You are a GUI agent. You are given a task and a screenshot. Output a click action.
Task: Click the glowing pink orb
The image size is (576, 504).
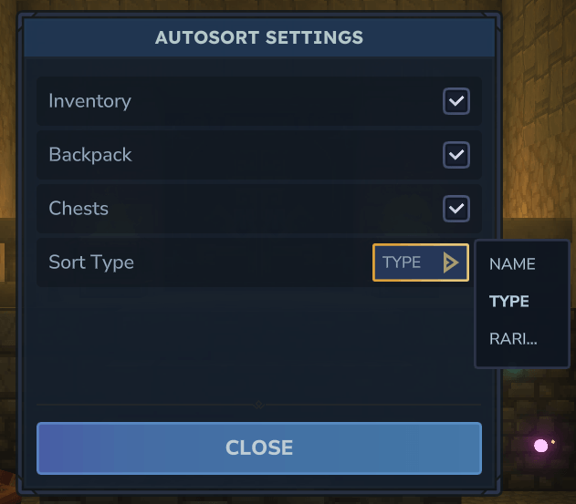click(541, 446)
